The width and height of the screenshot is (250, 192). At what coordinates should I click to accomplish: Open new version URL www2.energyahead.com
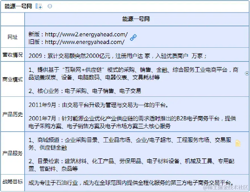coord(86,34)
